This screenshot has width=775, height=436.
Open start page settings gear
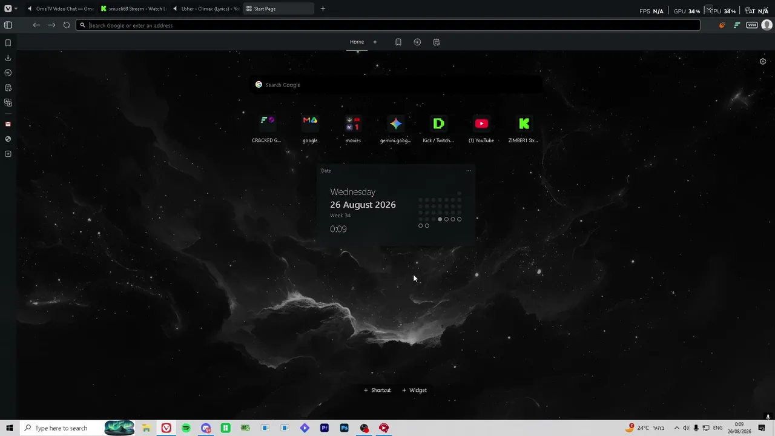(763, 61)
